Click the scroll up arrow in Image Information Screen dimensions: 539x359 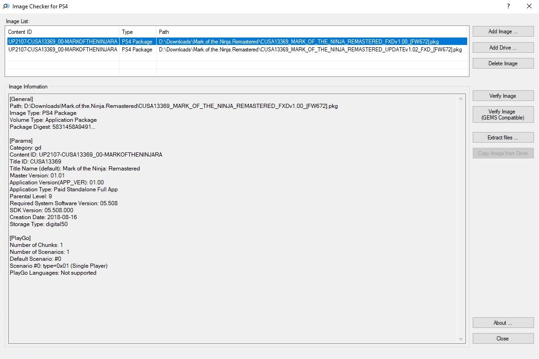coord(461,99)
